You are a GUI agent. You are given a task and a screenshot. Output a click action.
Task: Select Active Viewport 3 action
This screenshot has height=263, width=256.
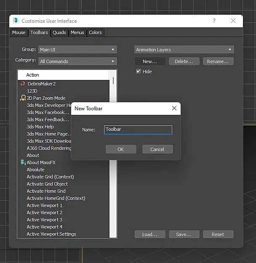click(x=45, y=220)
